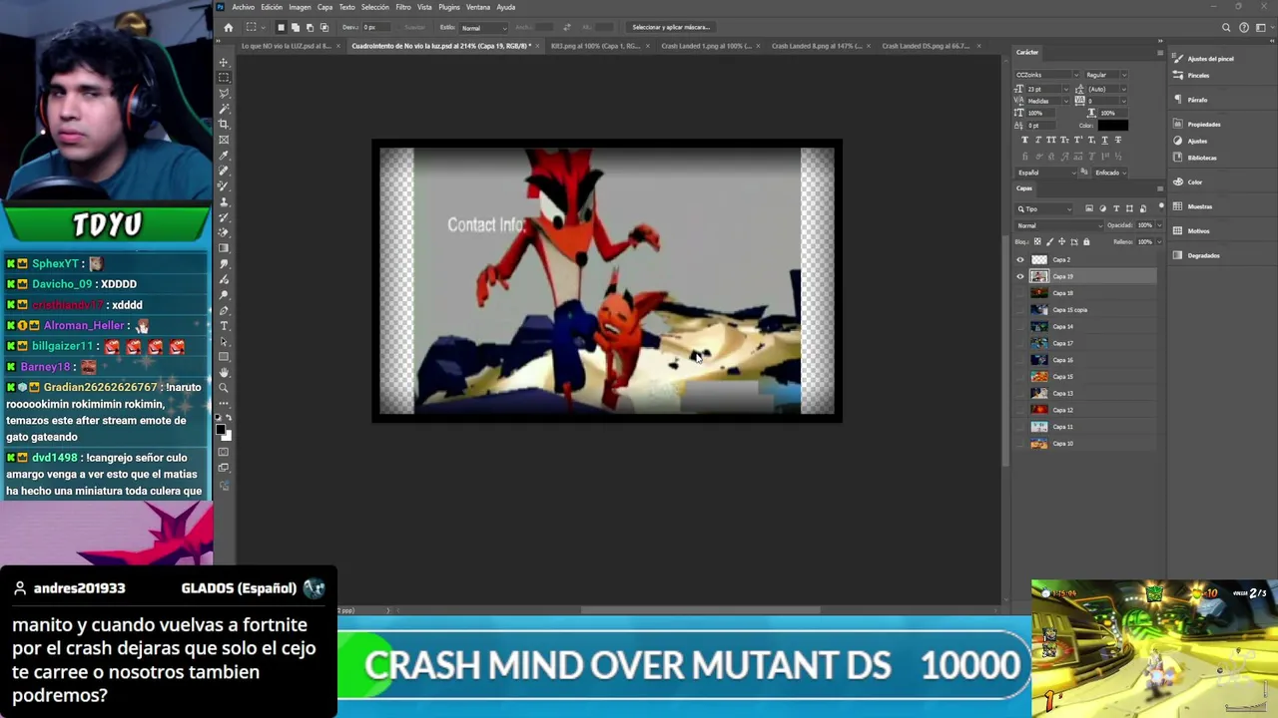1278x718 pixels.
Task: Open the Pinceles panel
Action: 1192,75
